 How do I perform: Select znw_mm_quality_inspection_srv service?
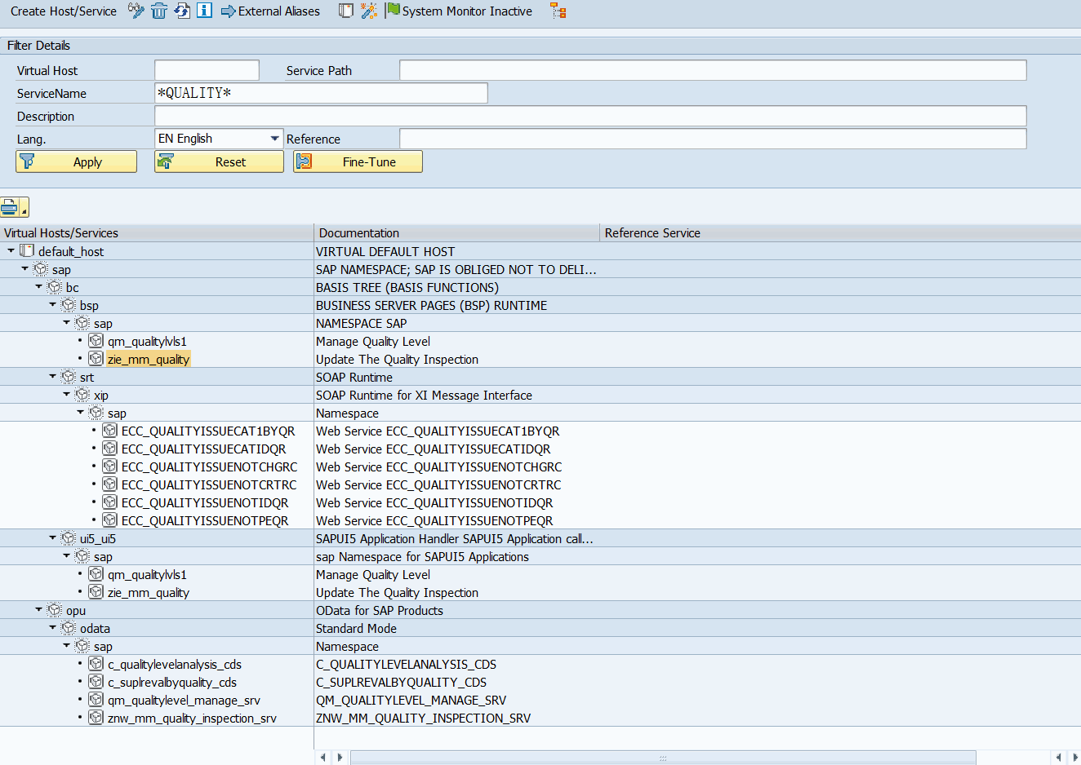pyautogui.click(x=192, y=719)
